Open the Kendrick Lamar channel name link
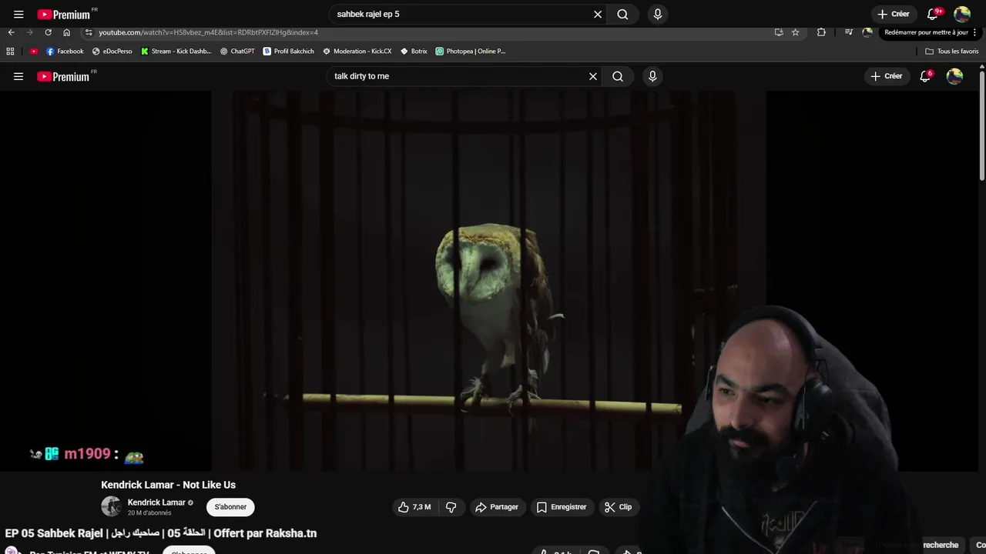This screenshot has height=554, width=986. click(x=156, y=502)
